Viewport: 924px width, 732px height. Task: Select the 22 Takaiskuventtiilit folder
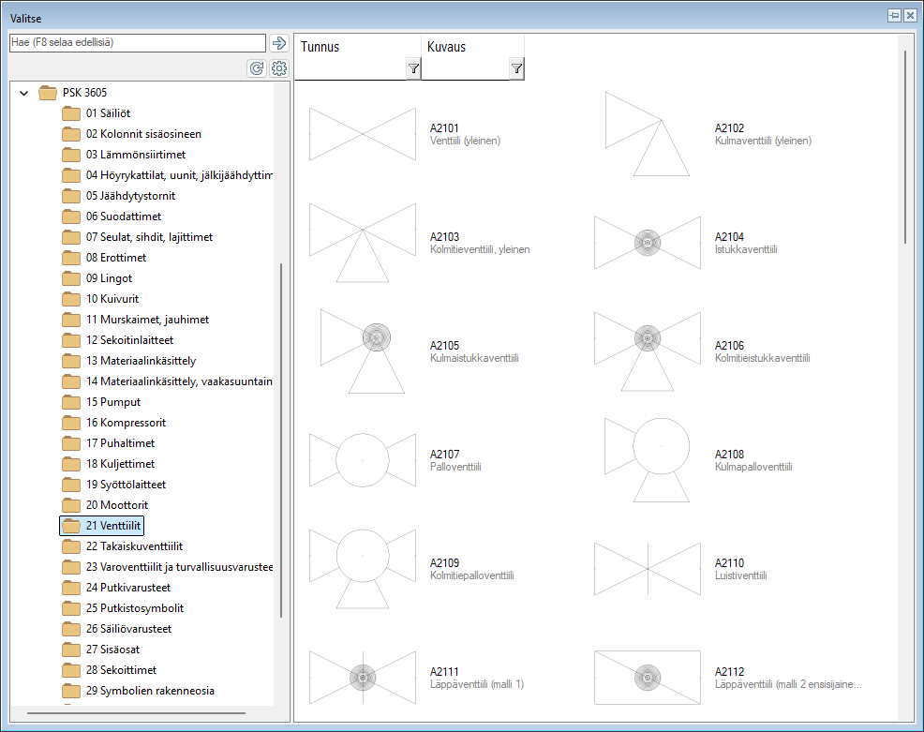click(x=133, y=546)
